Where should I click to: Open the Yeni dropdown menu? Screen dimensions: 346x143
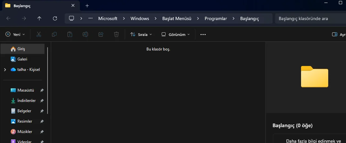[15, 34]
